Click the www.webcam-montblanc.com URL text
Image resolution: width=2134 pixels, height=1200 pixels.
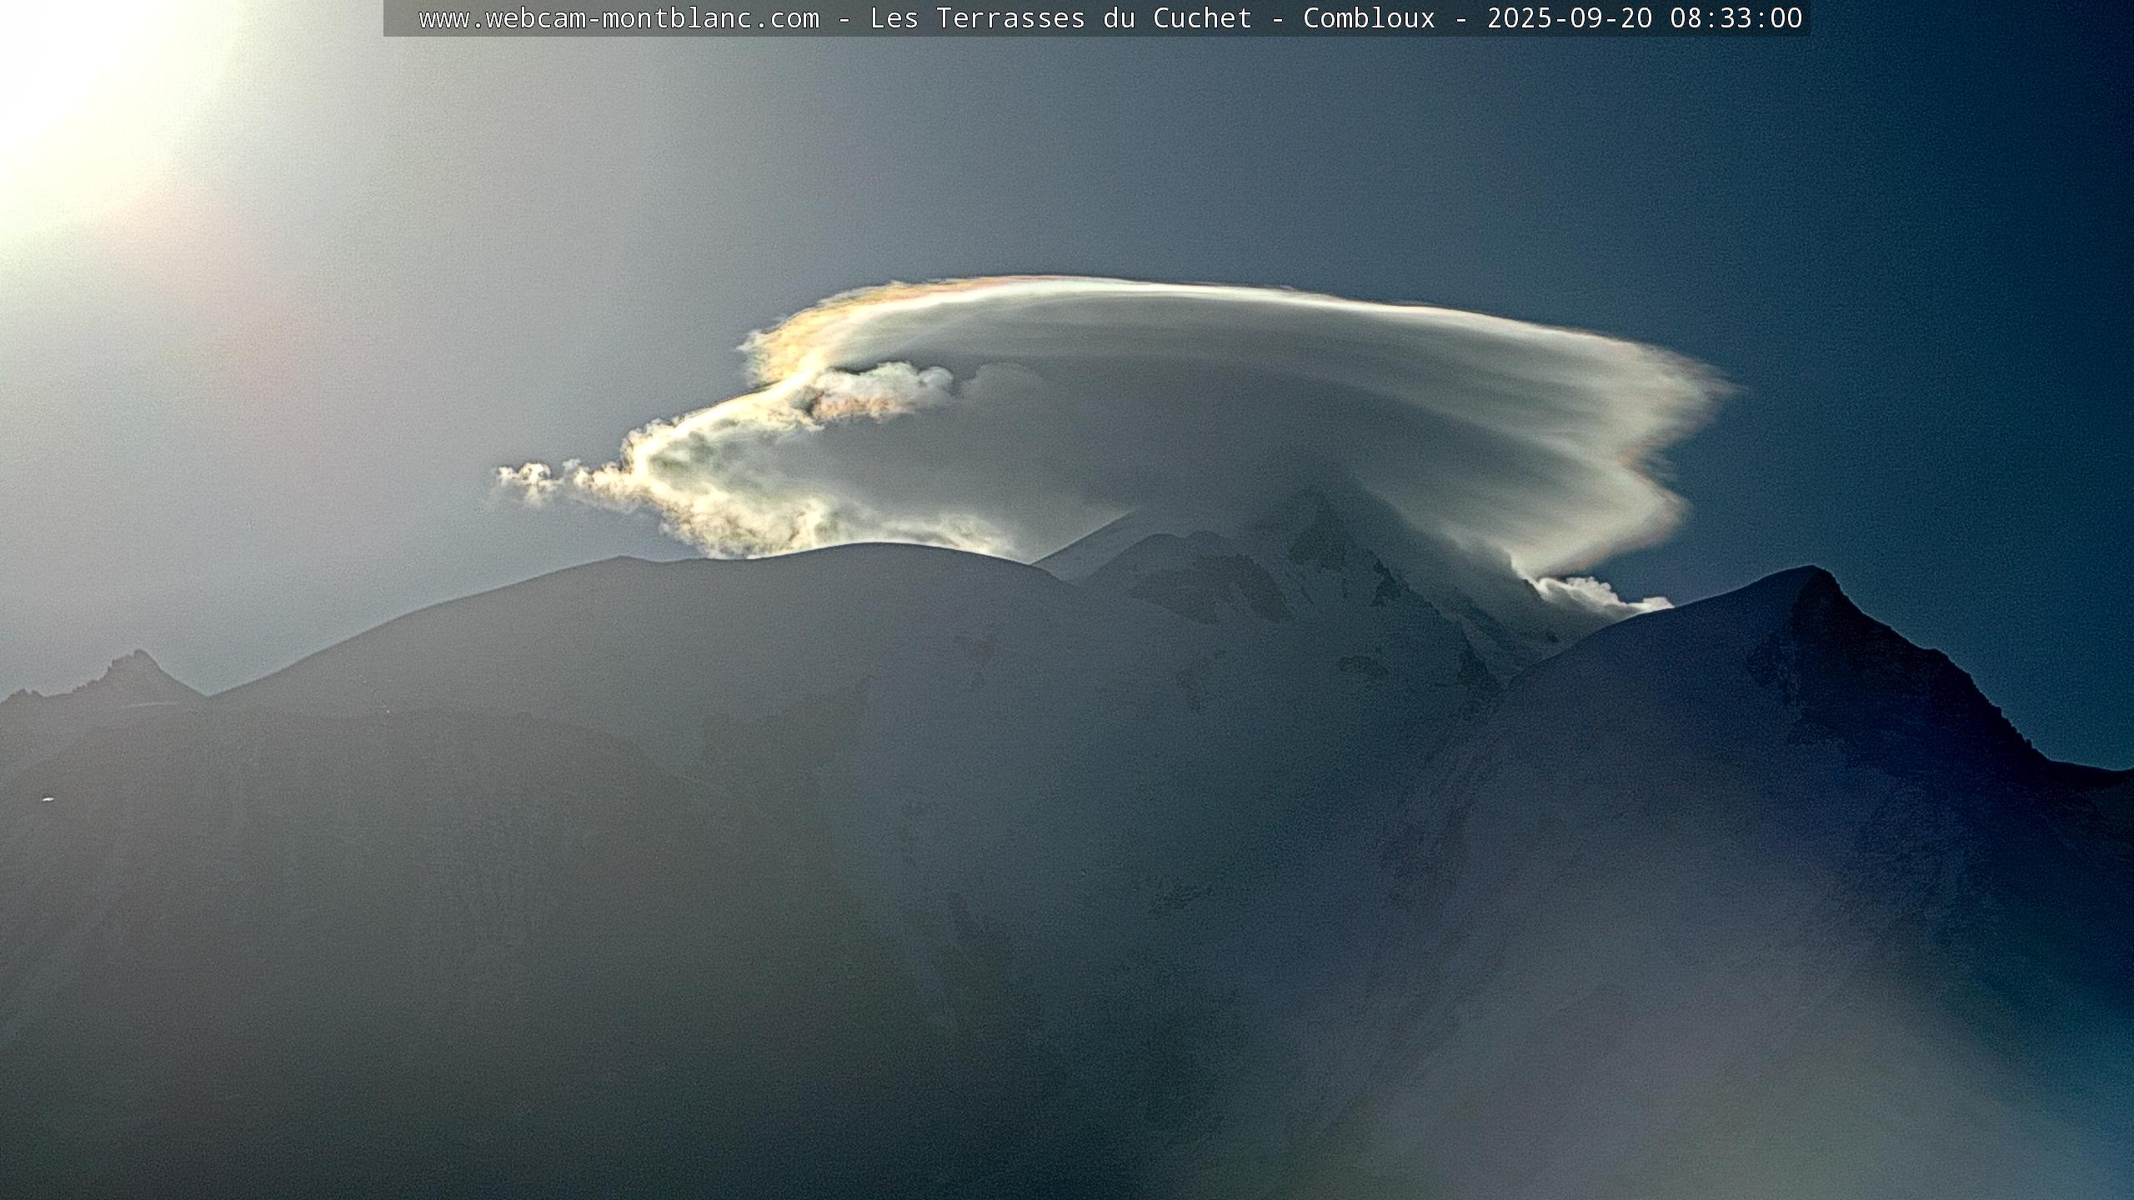pyautogui.click(x=619, y=18)
